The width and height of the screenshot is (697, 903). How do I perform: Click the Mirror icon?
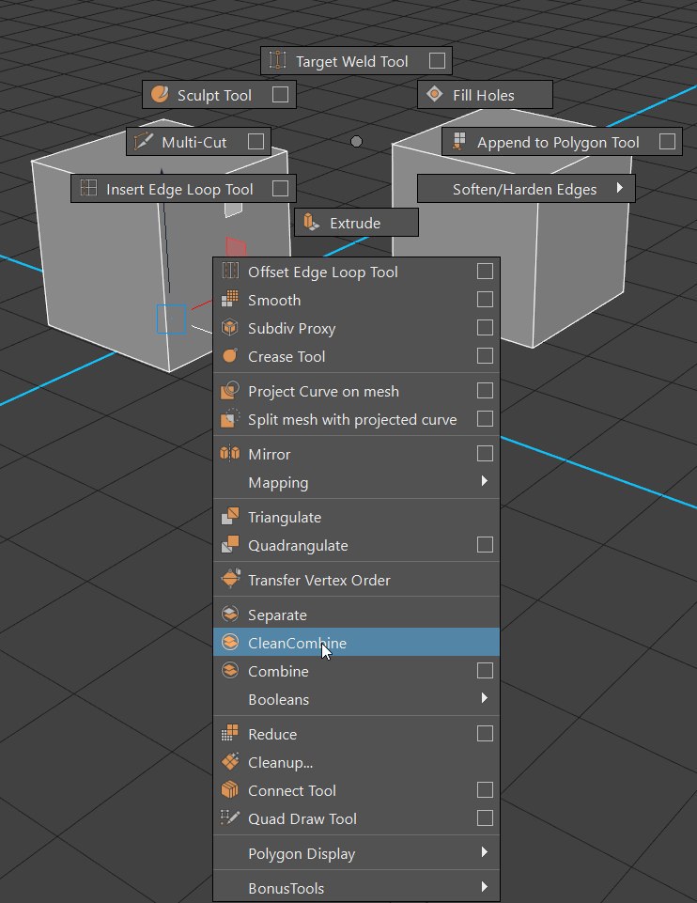(x=230, y=453)
